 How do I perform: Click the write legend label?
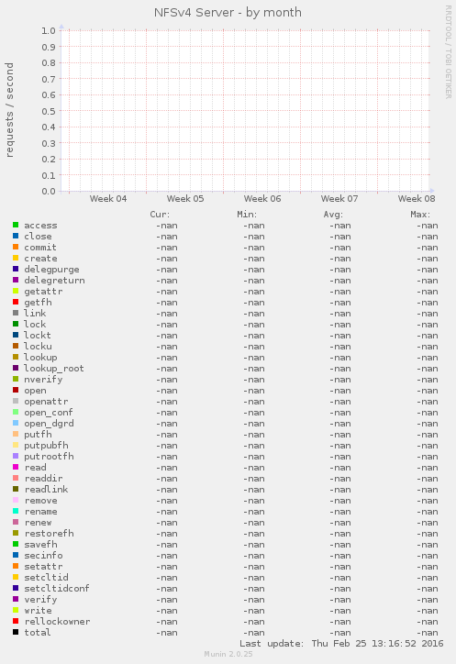pos(38,611)
